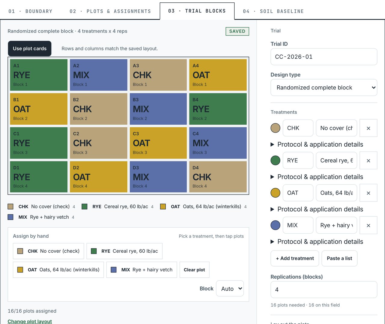385x324 pixels.
Task: Select plot card A4 OAT Block 1
Action: point(218,75)
